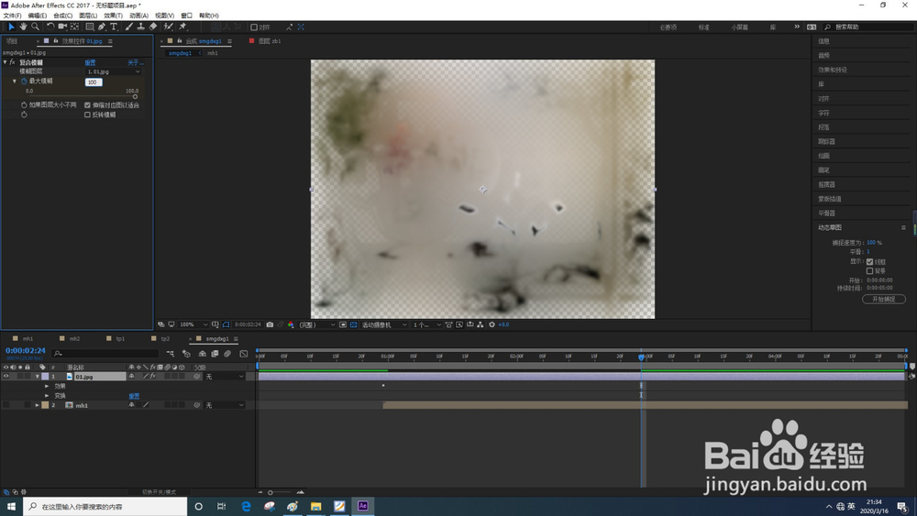This screenshot has height=516, width=917.
Task: Select the Type text tool
Action: coord(114,27)
